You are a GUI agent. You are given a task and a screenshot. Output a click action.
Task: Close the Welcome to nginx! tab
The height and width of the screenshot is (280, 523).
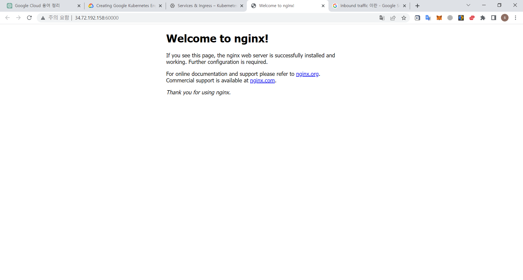[323, 6]
